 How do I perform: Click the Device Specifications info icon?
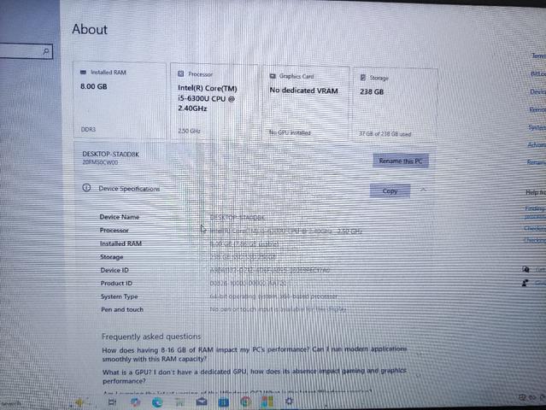coord(86,188)
